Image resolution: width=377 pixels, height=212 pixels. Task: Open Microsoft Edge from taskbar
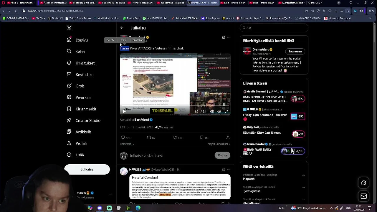pyautogui.click(x=138, y=208)
